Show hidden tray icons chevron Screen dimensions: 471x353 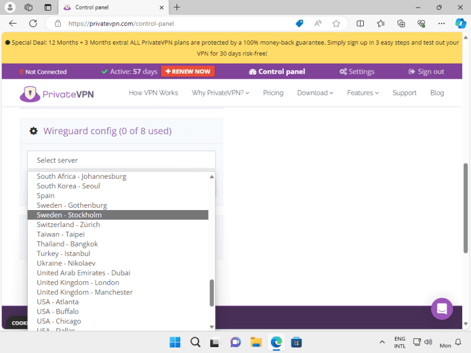point(382,342)
